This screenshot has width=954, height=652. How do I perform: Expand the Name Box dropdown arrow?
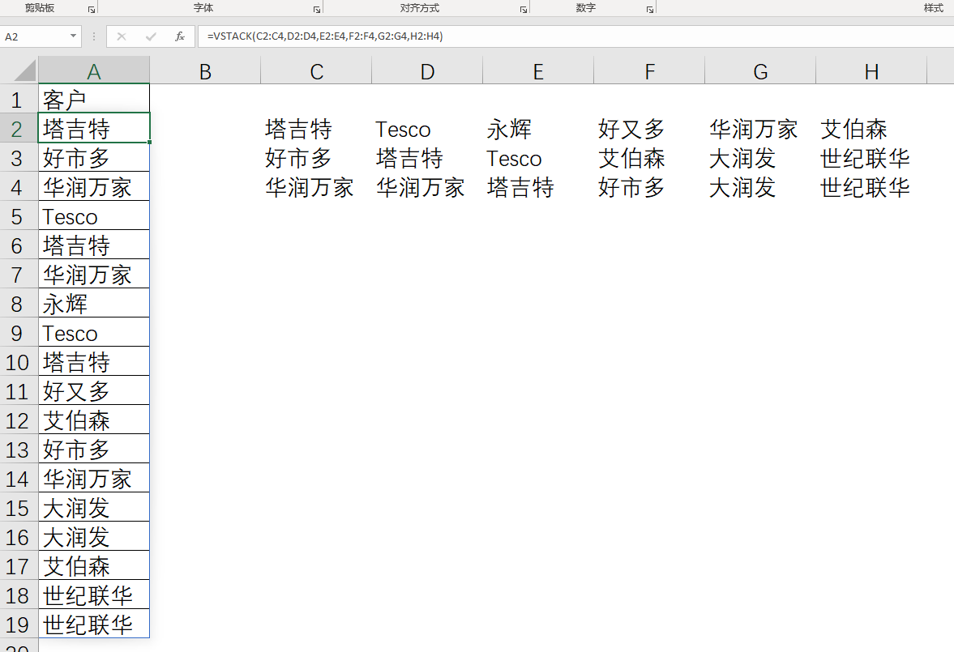pyautogui.click(x=73, y=36)
